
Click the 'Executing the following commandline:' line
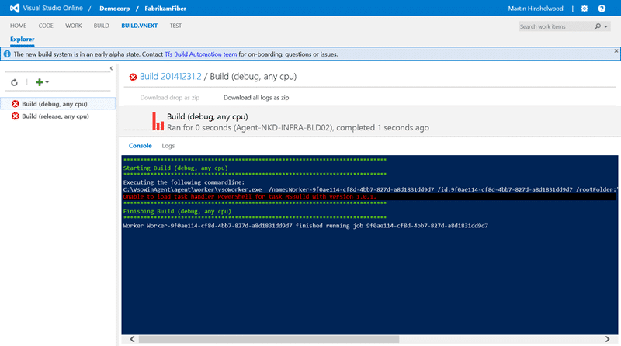184,182
